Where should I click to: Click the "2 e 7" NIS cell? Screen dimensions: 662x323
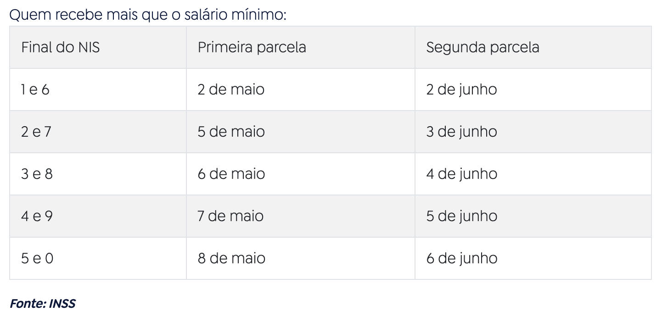(36, 132)
